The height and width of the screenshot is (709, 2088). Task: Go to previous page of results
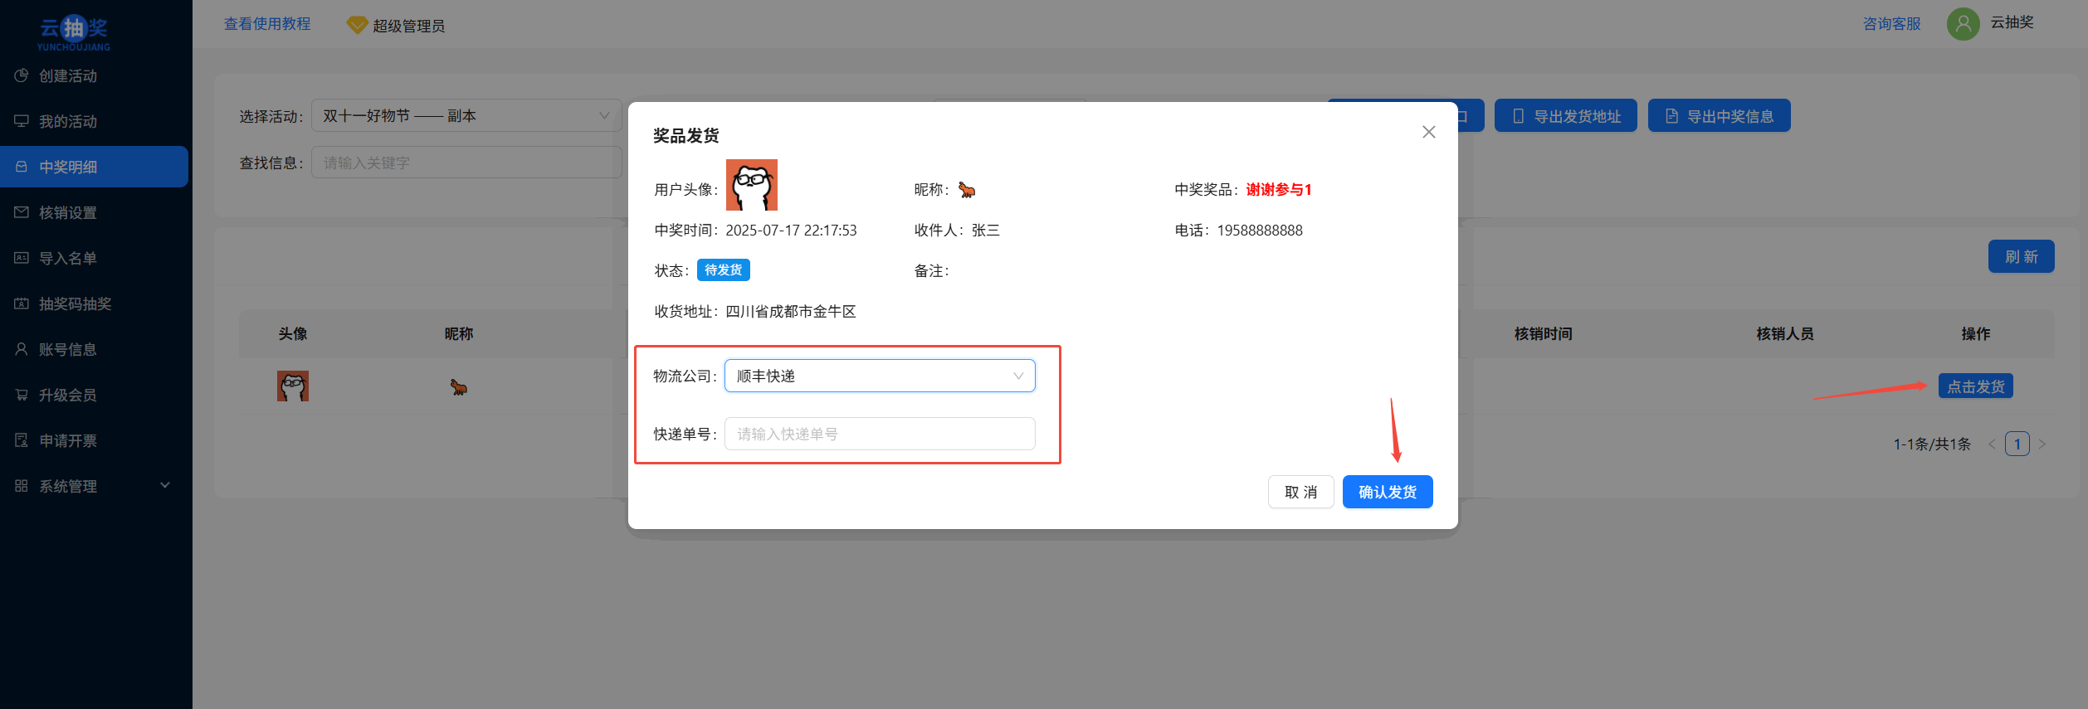tap(1992, 444)
